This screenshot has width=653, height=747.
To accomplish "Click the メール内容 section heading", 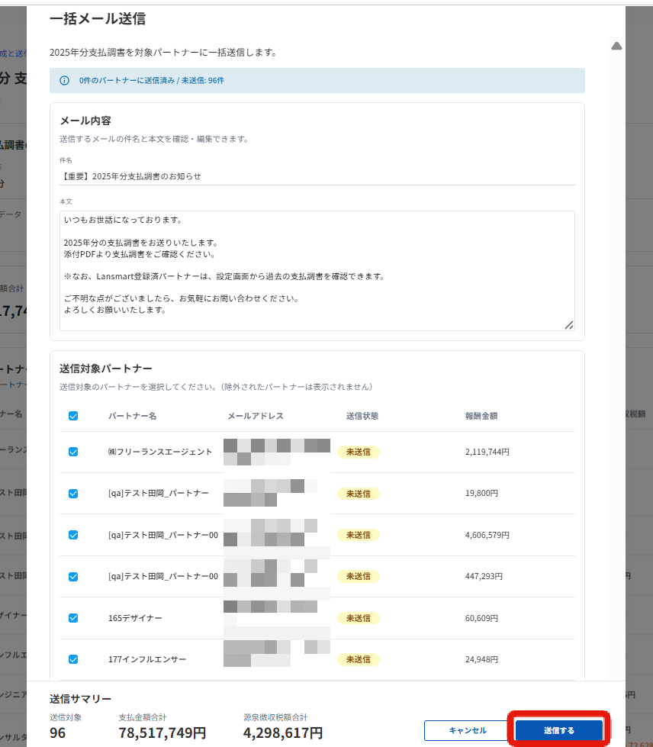I will [85, 121].
